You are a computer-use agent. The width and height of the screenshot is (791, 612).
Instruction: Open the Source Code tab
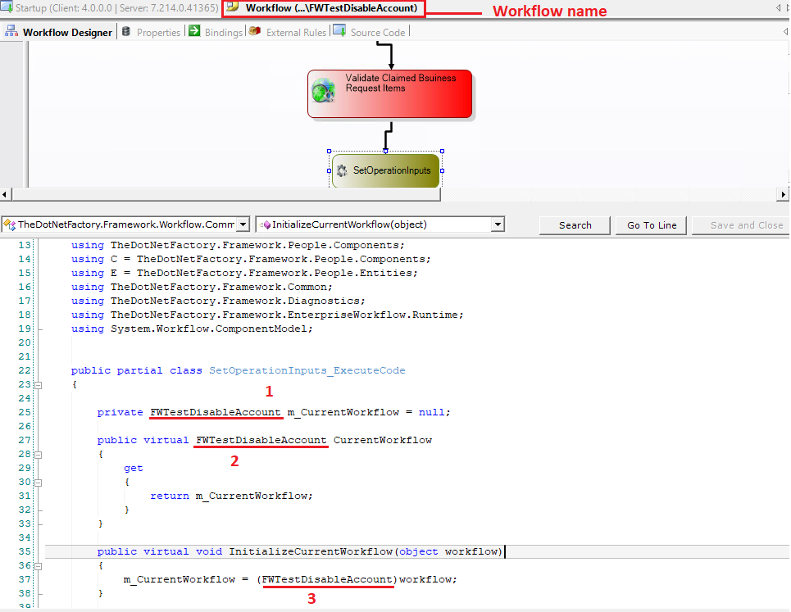pyautogui.click(x=370, y=32)
